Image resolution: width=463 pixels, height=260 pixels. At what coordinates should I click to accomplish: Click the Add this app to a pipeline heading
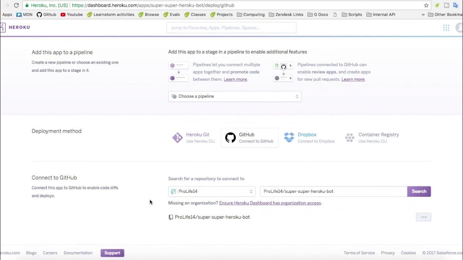62,52
